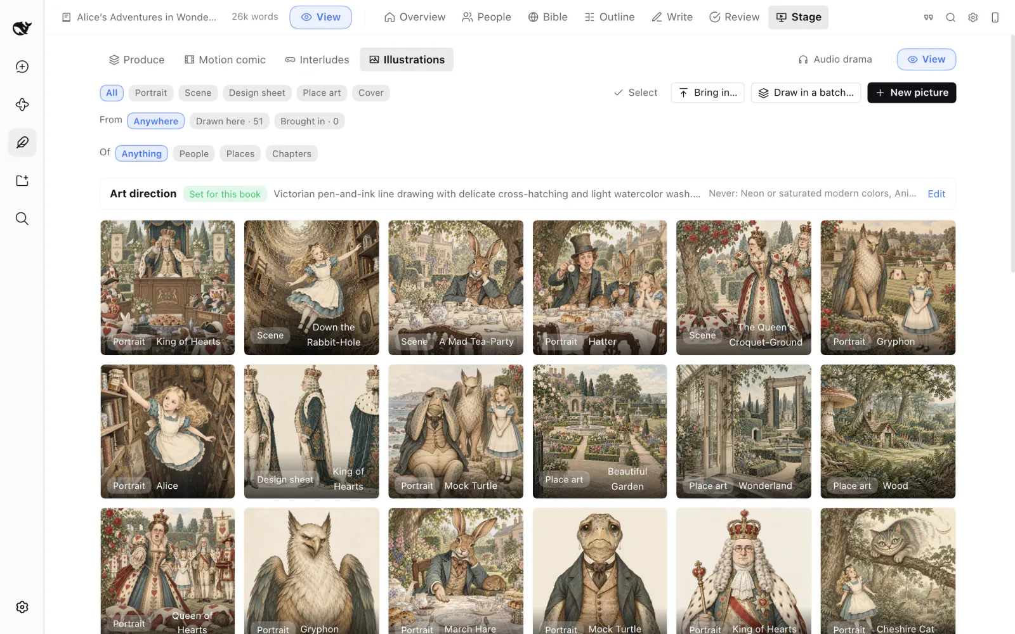1015x634 pixels.
Task: Select the Anywhere source filter
Action: [156, 121]
